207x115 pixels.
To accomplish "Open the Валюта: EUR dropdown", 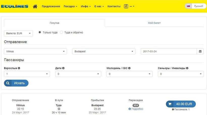I will tap(18, 33).
